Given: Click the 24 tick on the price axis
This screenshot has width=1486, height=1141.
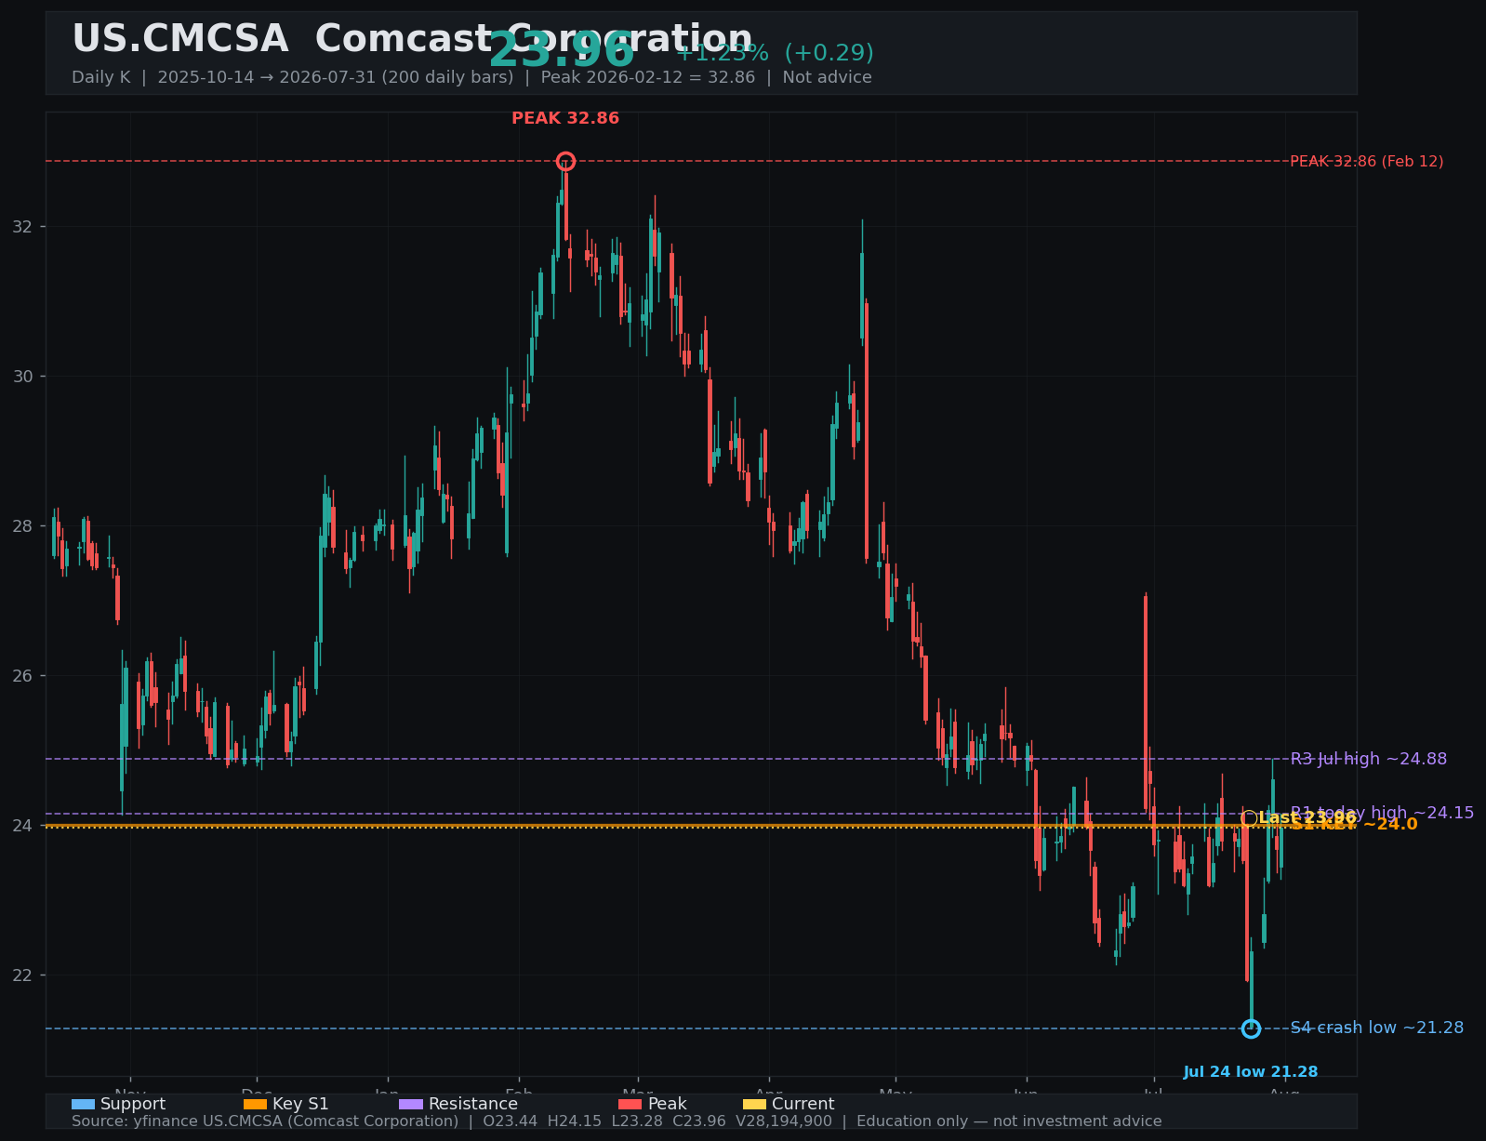Looking at the screenshot, I should click(x=20, y=826).
